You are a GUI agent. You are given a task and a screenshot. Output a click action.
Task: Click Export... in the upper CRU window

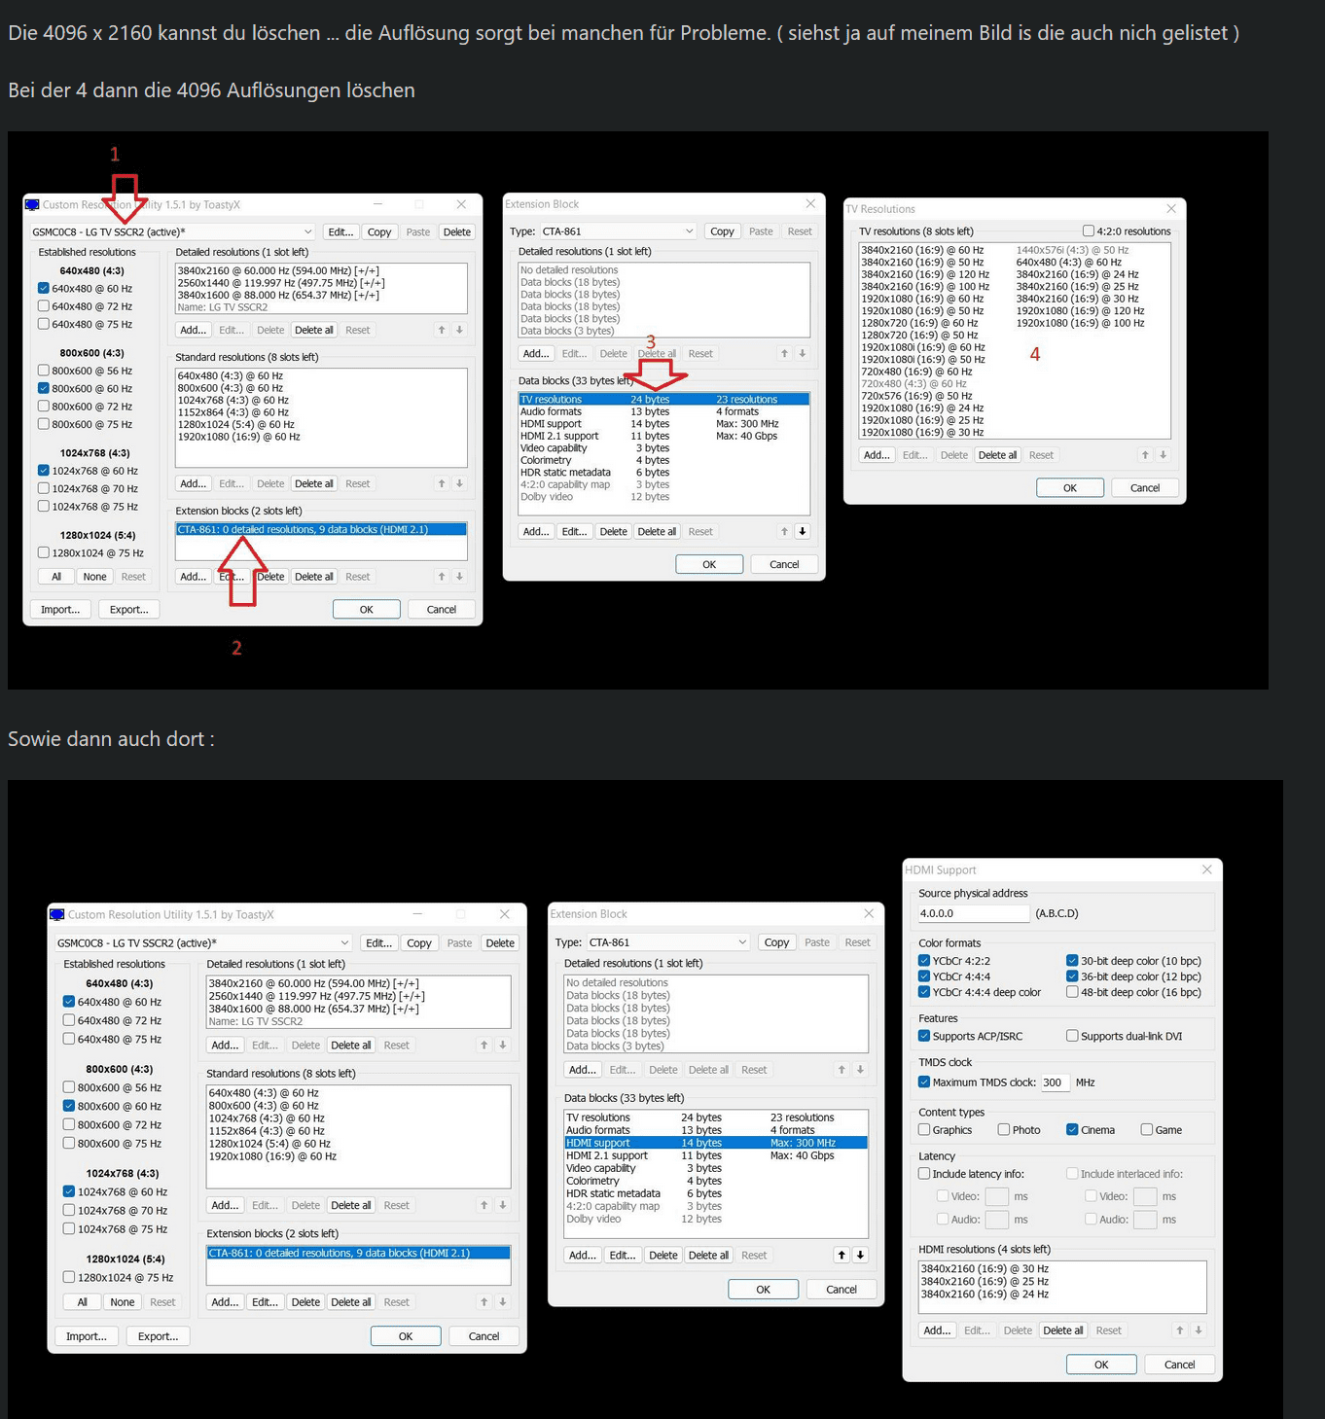(x=129, y=610)
